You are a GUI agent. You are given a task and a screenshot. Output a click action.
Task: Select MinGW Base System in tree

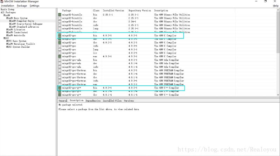[x=17, y=18]
